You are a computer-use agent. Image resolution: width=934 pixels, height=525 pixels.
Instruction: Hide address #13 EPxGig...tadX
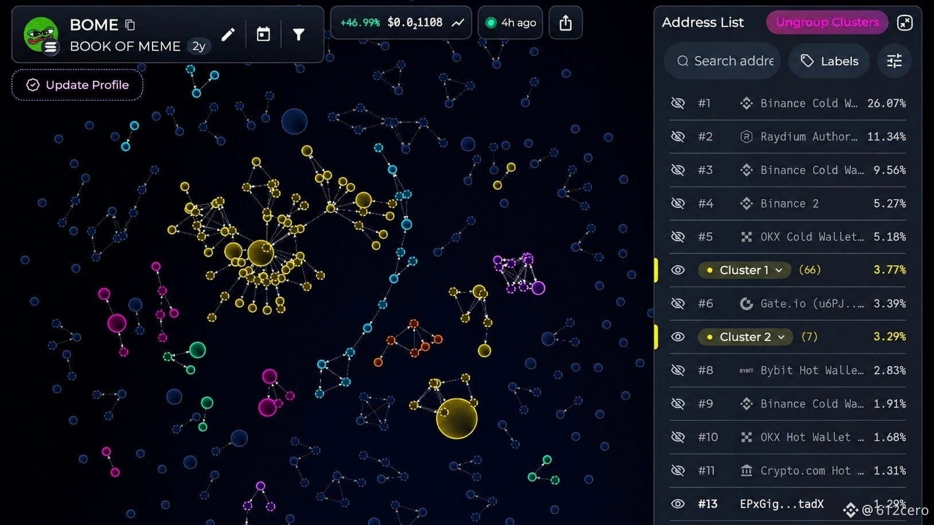(678, 504)
